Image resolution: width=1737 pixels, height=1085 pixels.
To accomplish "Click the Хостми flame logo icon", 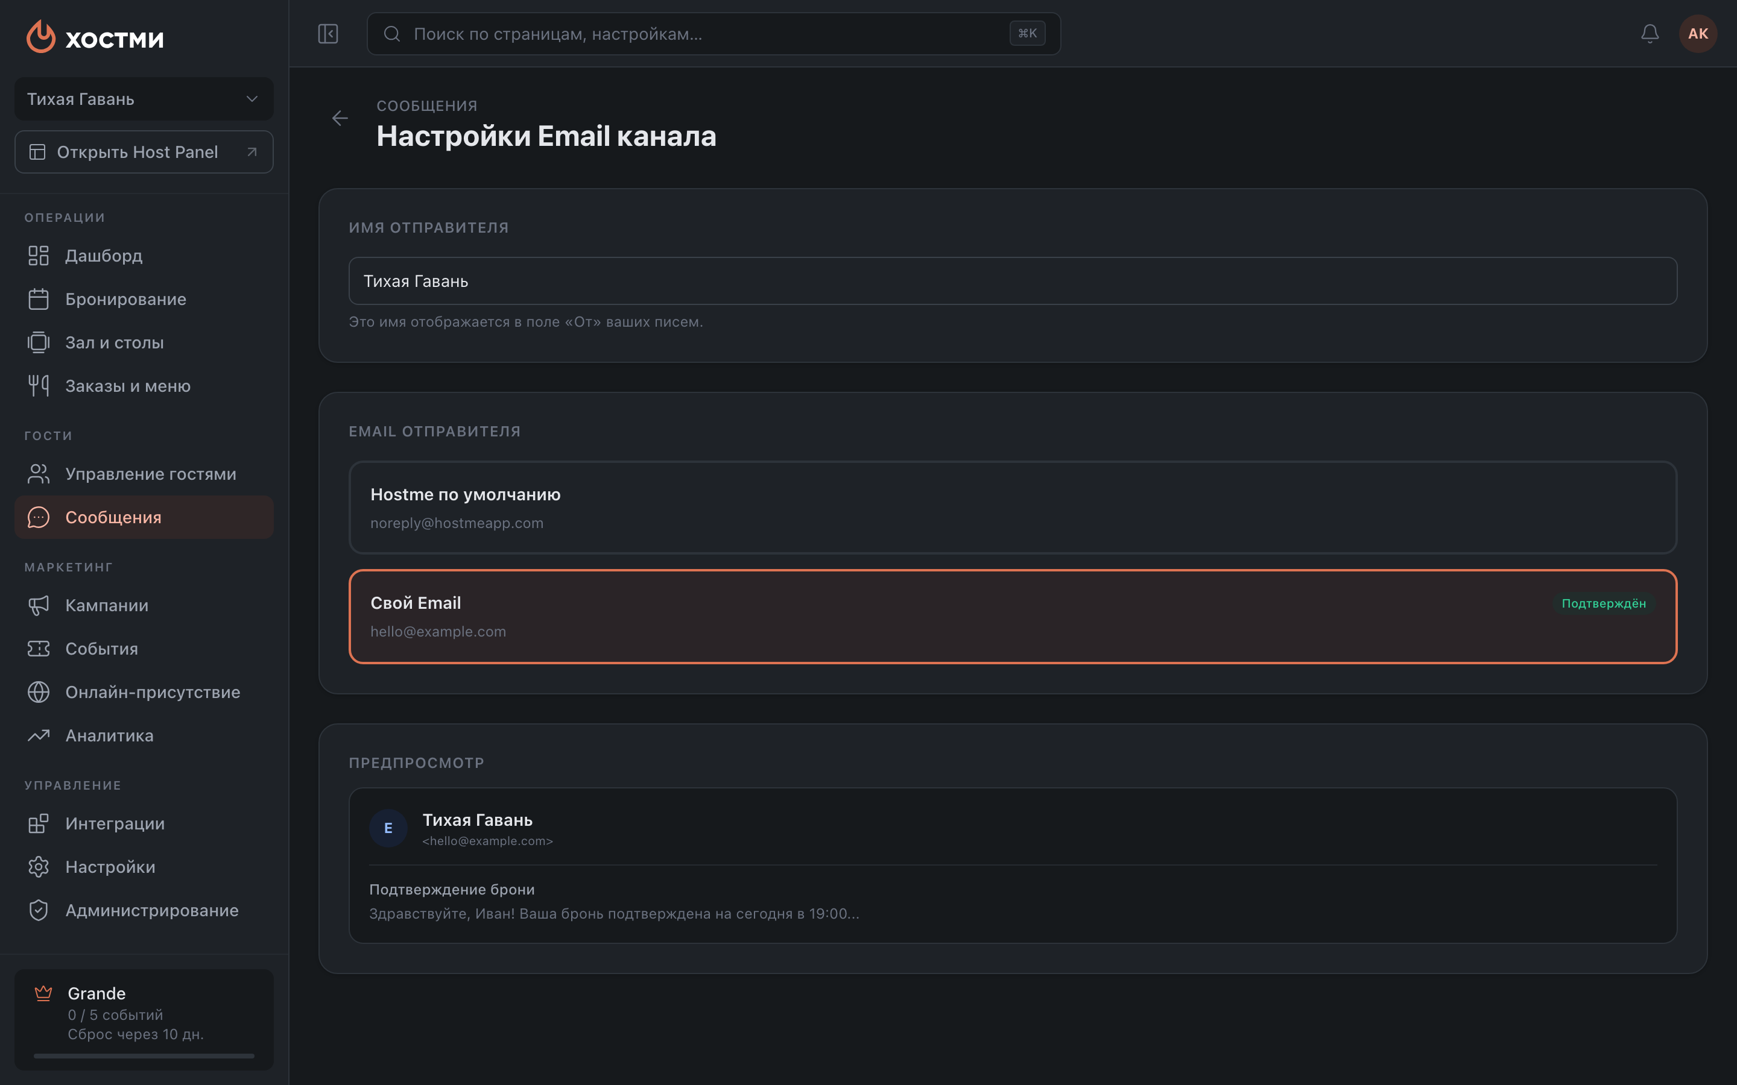I will click(x=41, y=36).
